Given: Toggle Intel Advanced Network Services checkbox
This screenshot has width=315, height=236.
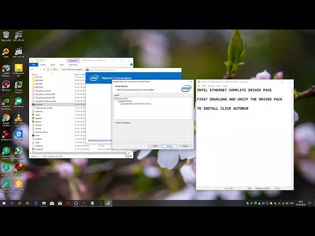Looking at the screenshot, I should [x=122, y=104].
